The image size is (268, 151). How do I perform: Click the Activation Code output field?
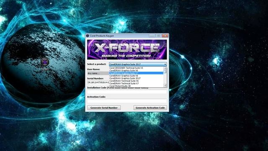[127, 101]
